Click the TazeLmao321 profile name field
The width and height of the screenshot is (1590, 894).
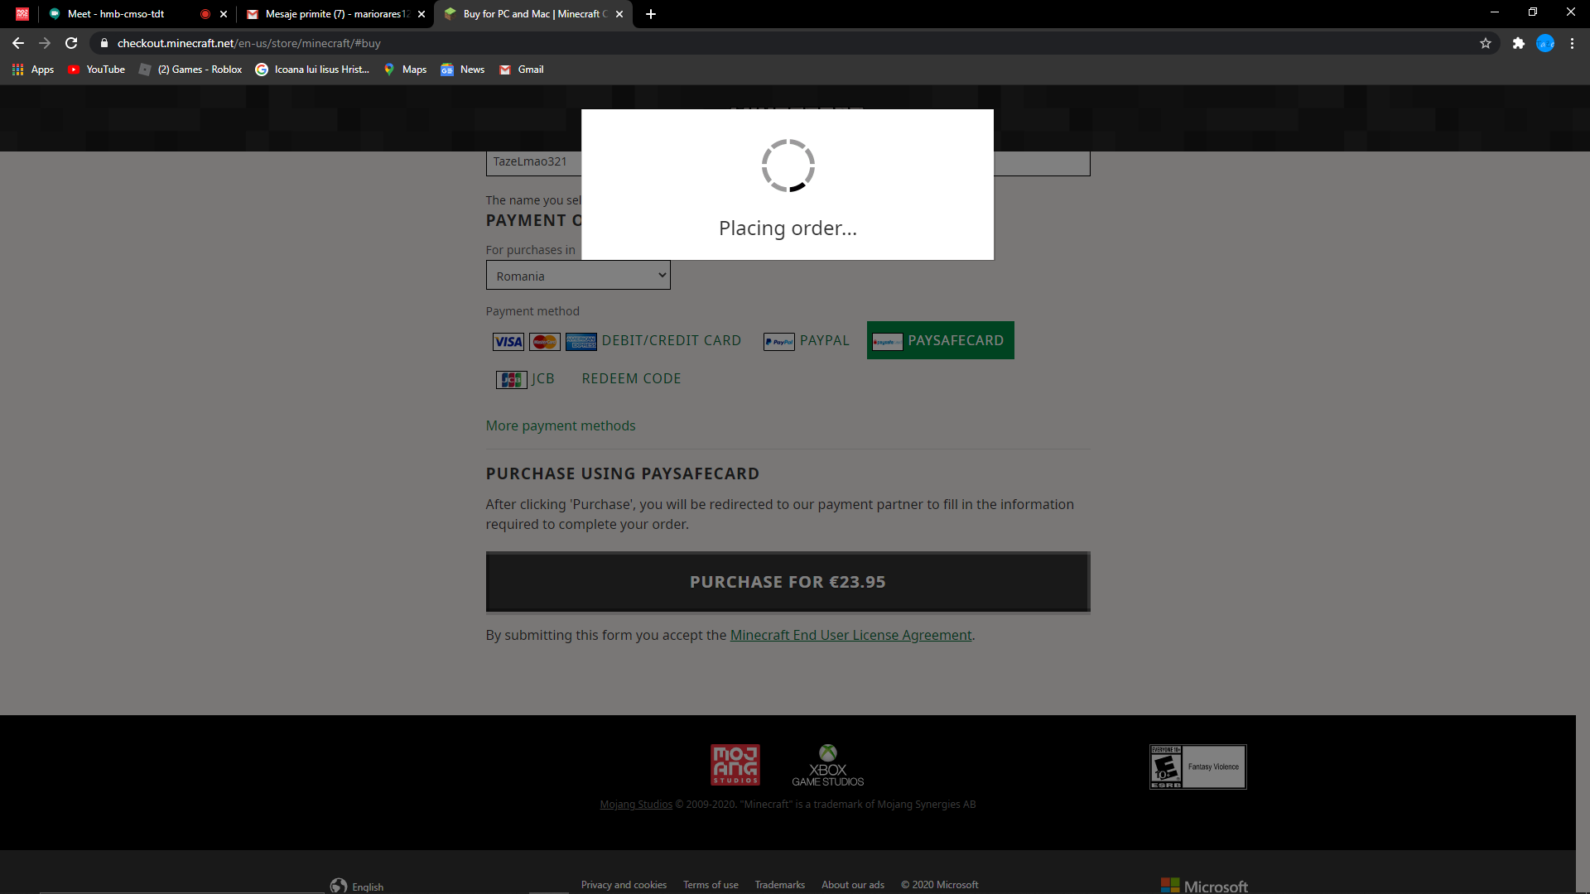530,162
